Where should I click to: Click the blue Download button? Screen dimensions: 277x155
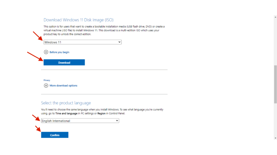(x=64, y=62)
